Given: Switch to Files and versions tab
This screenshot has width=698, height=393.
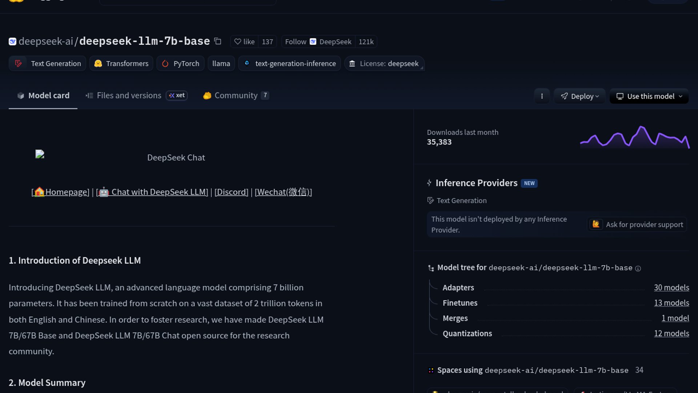Looking at the screenshot, I should coord(129,95).
